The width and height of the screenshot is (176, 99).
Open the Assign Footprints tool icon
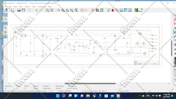[117, 10]
